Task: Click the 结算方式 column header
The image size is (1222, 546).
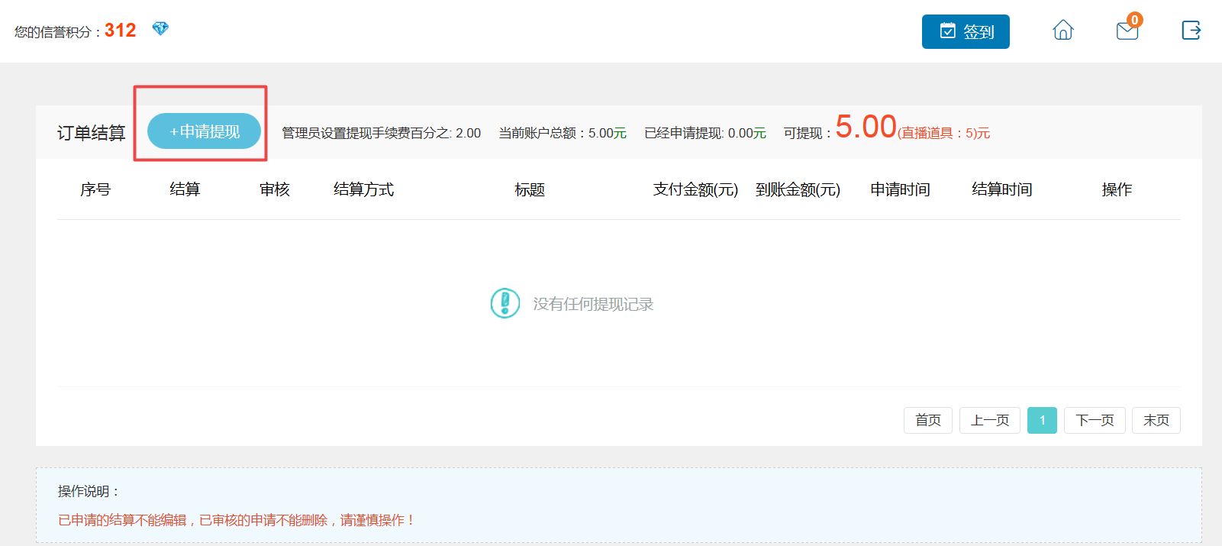Action: tap(364, 189)
